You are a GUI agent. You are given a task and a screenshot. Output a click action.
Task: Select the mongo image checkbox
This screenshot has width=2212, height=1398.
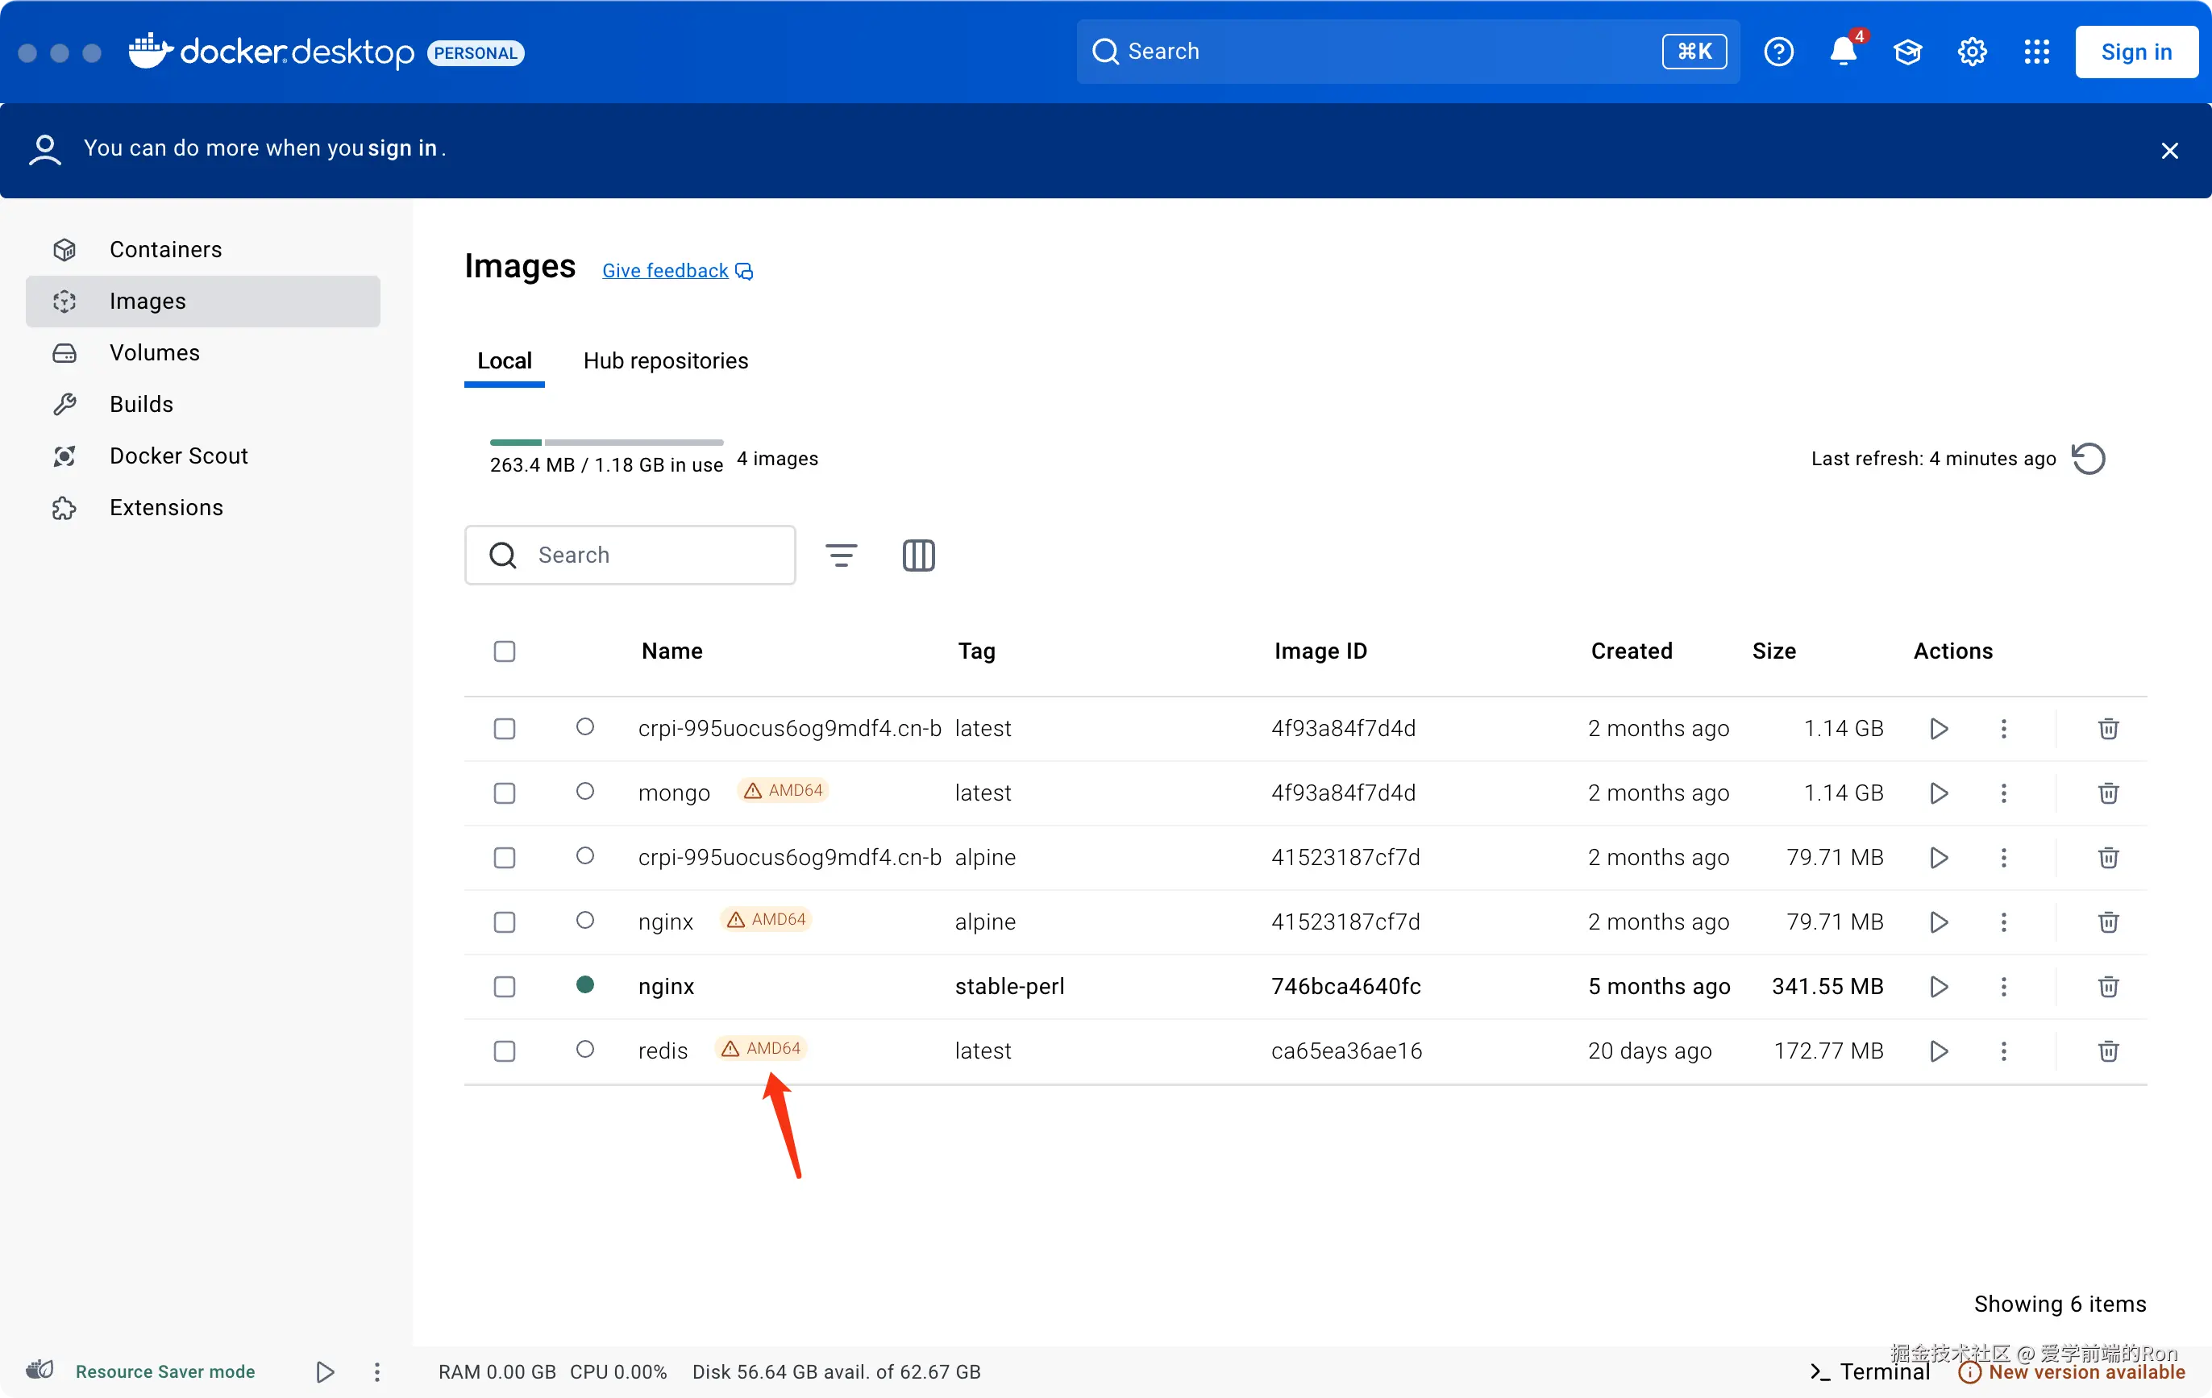click(x=505, y=793)
